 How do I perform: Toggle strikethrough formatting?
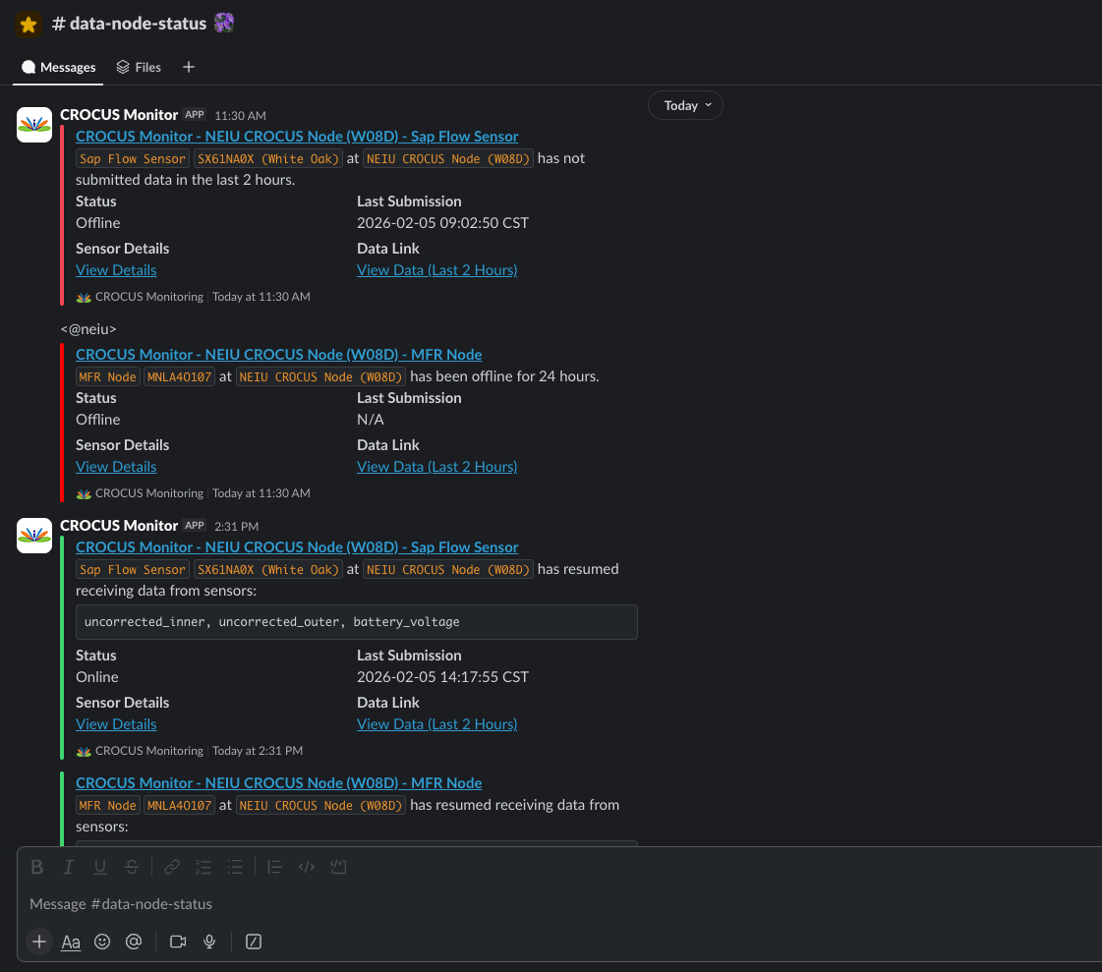pyautogui.click(x=132, y=867)
